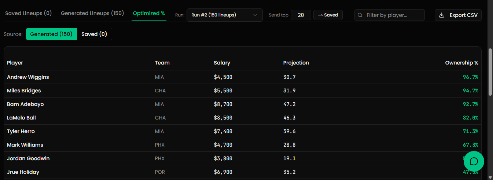Switch source to Saved (0)
This screenshot has width=493, height=180.
(94, 34)
